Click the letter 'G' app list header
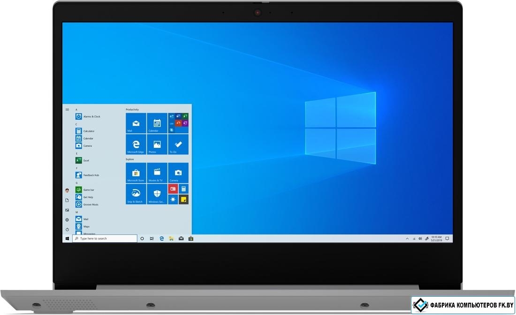The width and height of the screenshot is (516, 315). pyautogui.click(x=76, y=183)
